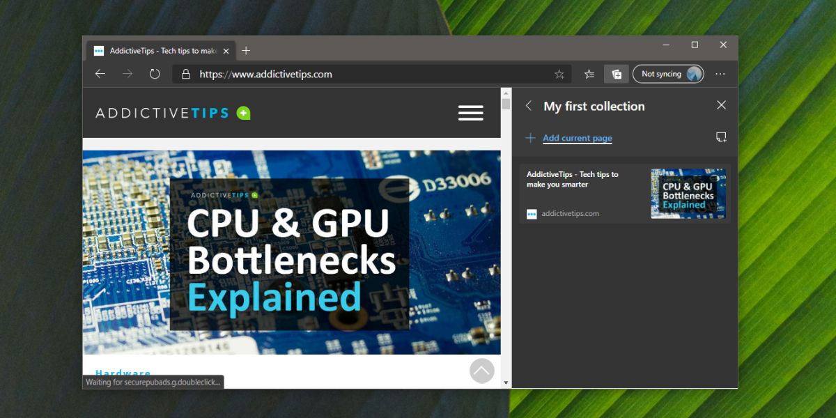Maximize the Edge window
836x418 pixels.
coord(695,45)
